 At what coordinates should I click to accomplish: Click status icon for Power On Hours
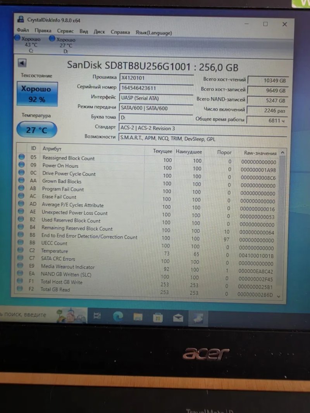tap(22, 165)
